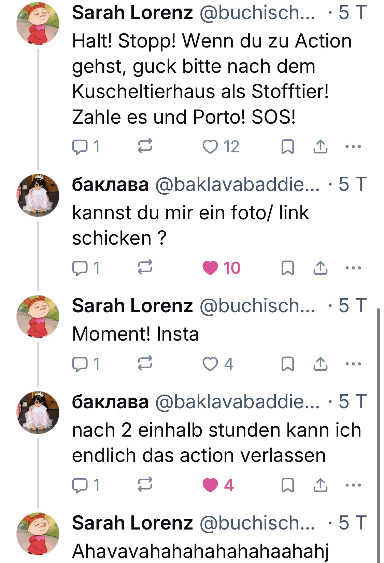Reply to Sarah's Kuscheltierhaus tweet
The image size is (384, 563).
tap(80, 147)
